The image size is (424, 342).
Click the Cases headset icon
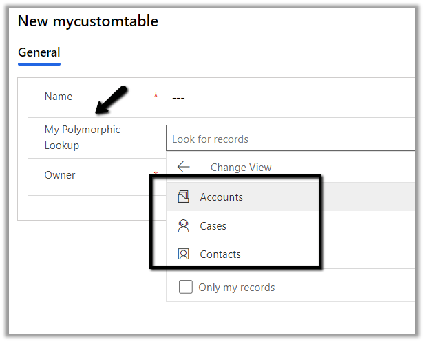183,225
